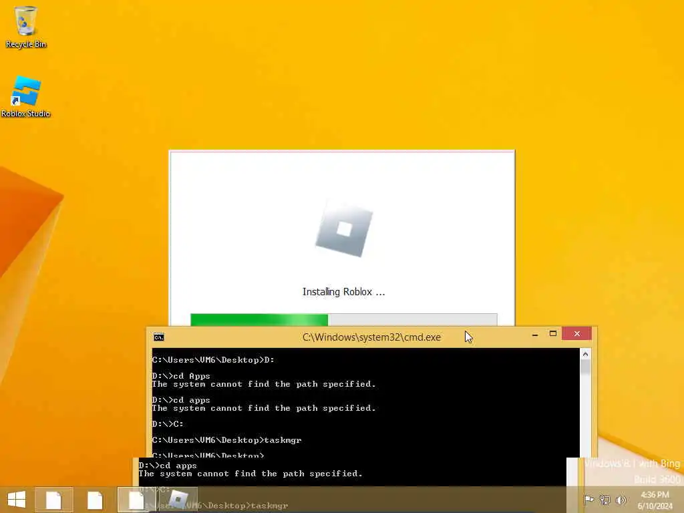
Task: Click the 'D:\>cd Apps' command line
Action: point(181,376)
